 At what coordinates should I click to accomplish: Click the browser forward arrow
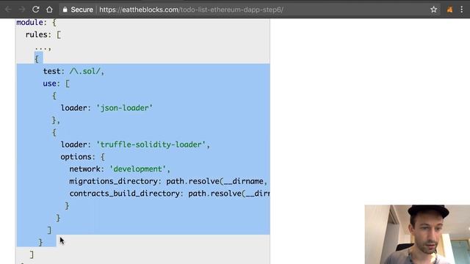[21, 10]
